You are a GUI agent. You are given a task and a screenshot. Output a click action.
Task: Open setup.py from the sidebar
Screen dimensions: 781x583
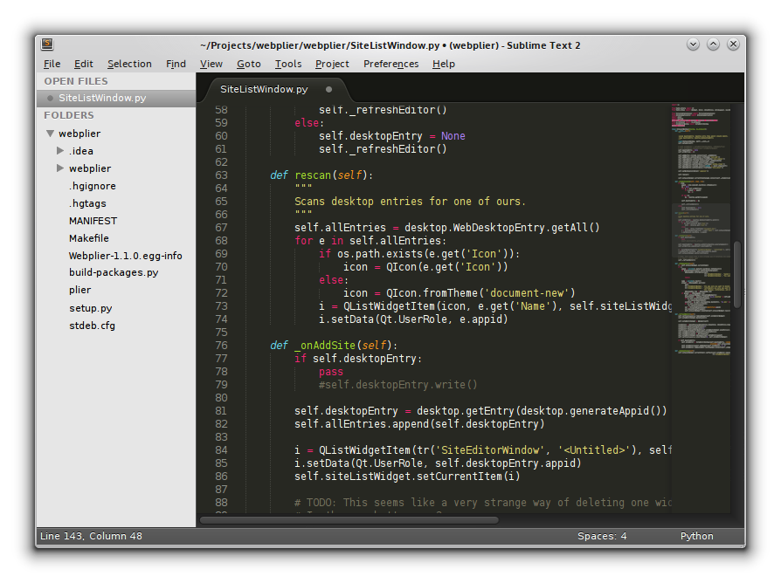coord(91,308)
